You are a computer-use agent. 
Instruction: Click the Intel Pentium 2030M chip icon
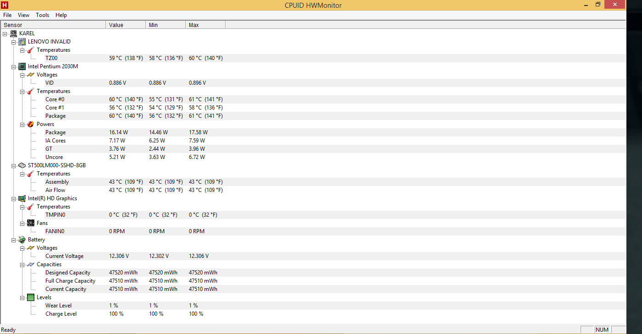coord(22,66)
